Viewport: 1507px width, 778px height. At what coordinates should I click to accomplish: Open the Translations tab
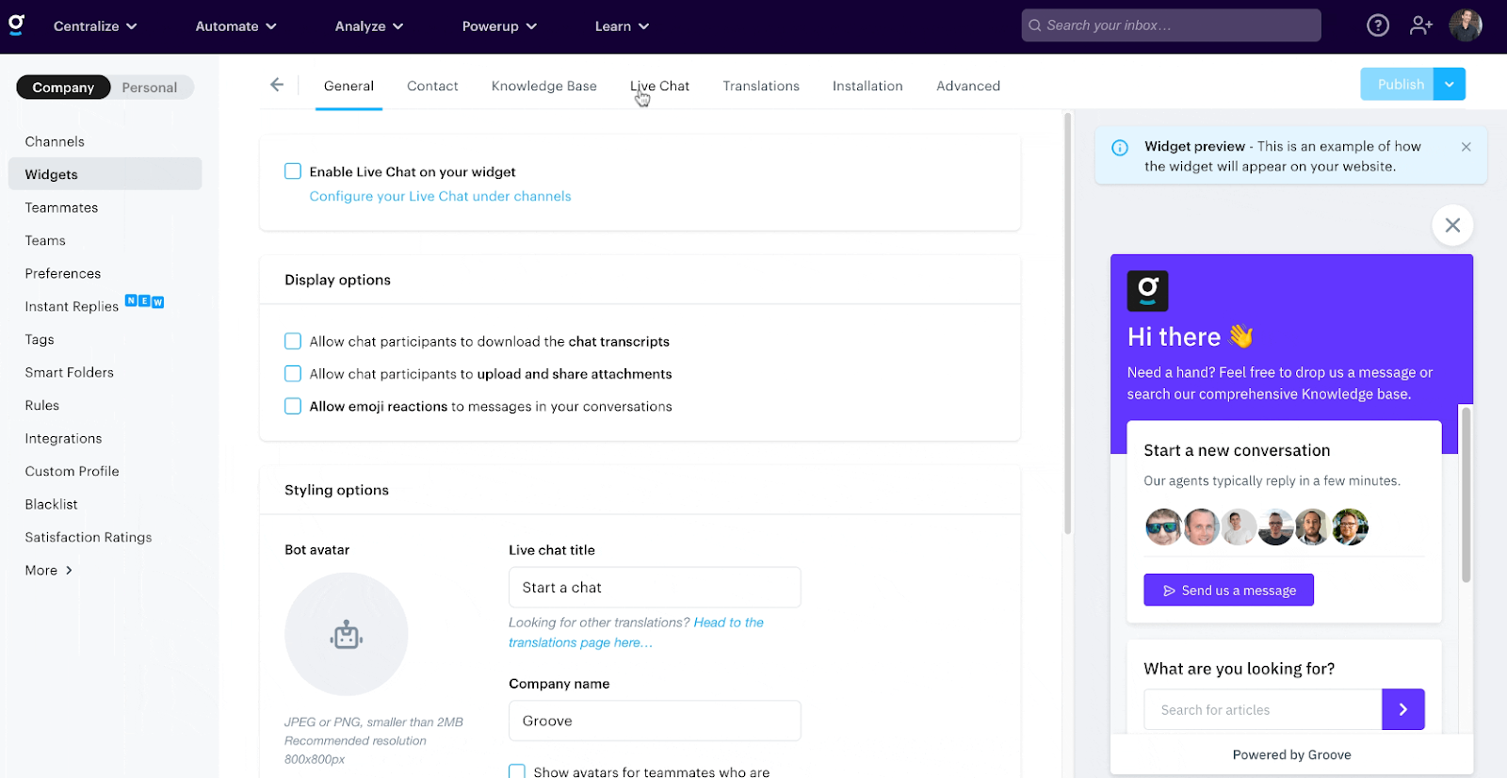click(x=760, y=86)
